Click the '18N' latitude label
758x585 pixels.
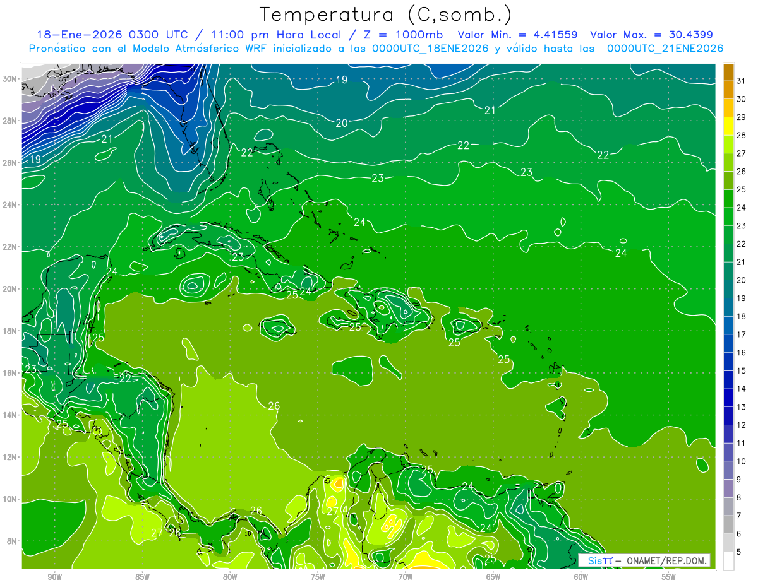pos(9,331)
